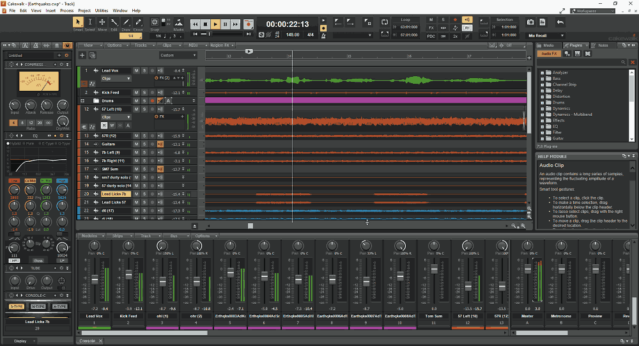Screen dimensions: 639x346
Task: Pick the Edit tool
Action: coord(114,22)
